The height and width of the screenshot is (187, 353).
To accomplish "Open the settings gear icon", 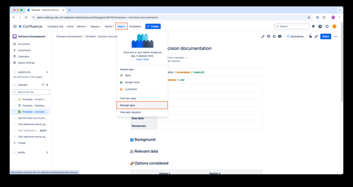I will coord(327,27).
